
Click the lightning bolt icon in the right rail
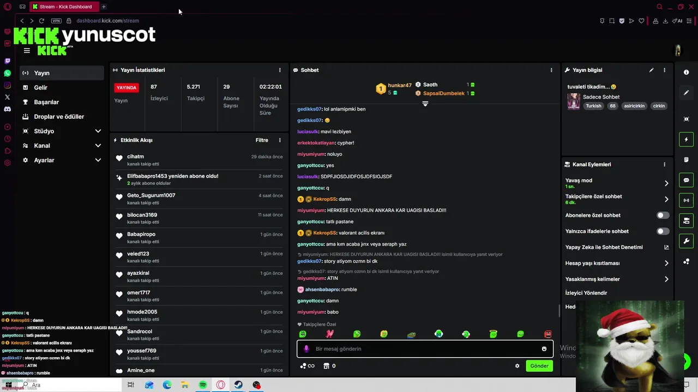(686, 140)
